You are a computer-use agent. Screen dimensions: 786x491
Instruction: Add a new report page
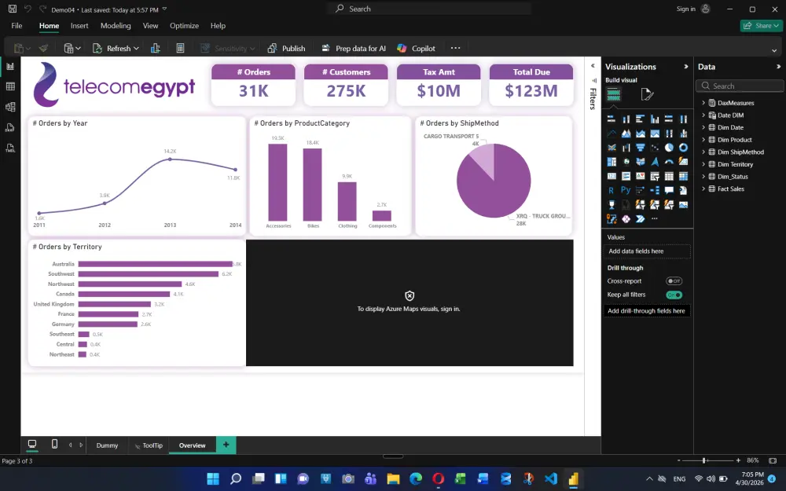point(226,445)
